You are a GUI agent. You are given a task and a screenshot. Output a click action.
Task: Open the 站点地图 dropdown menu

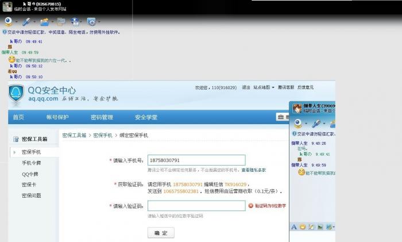coord(264,87)
